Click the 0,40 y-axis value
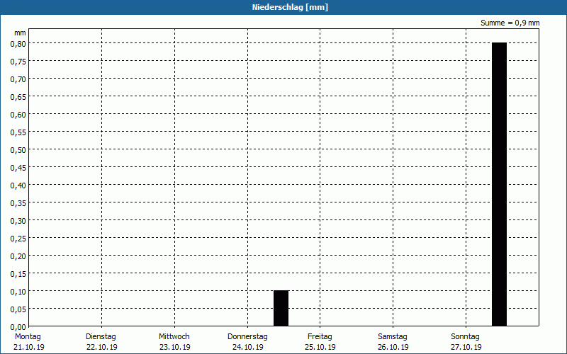Screen dimensions: 567x354 click(x=18, y=185)
